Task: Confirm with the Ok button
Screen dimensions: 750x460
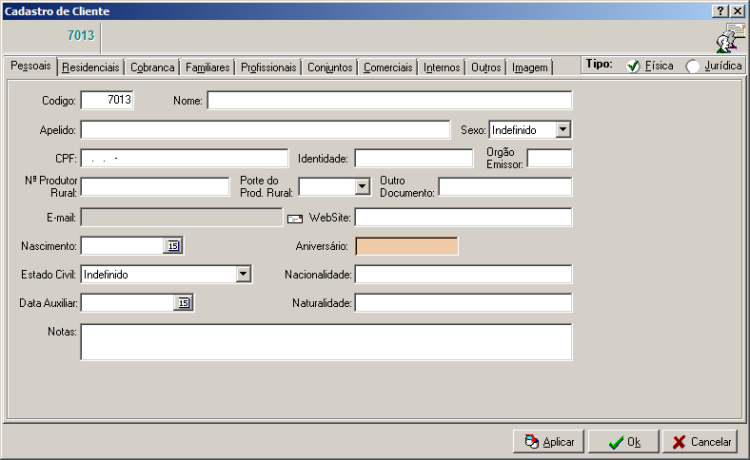Action: [623, 442]
